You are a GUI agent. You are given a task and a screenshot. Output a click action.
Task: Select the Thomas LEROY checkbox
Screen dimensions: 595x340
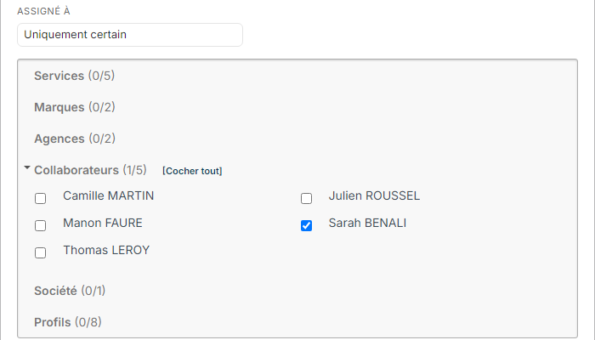(40, 252)
